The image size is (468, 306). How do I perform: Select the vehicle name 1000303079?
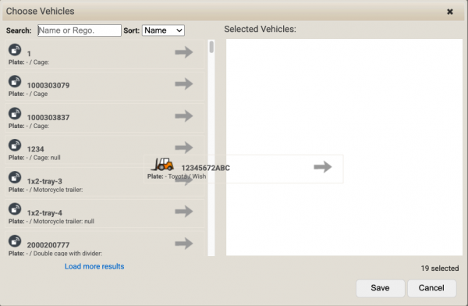[x=48, y=85]
